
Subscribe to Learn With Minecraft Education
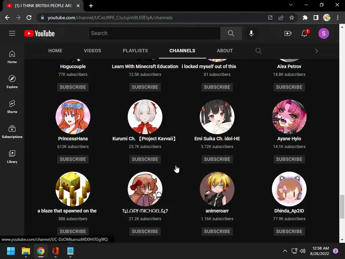pyautogui.click(x=145, y=87)
